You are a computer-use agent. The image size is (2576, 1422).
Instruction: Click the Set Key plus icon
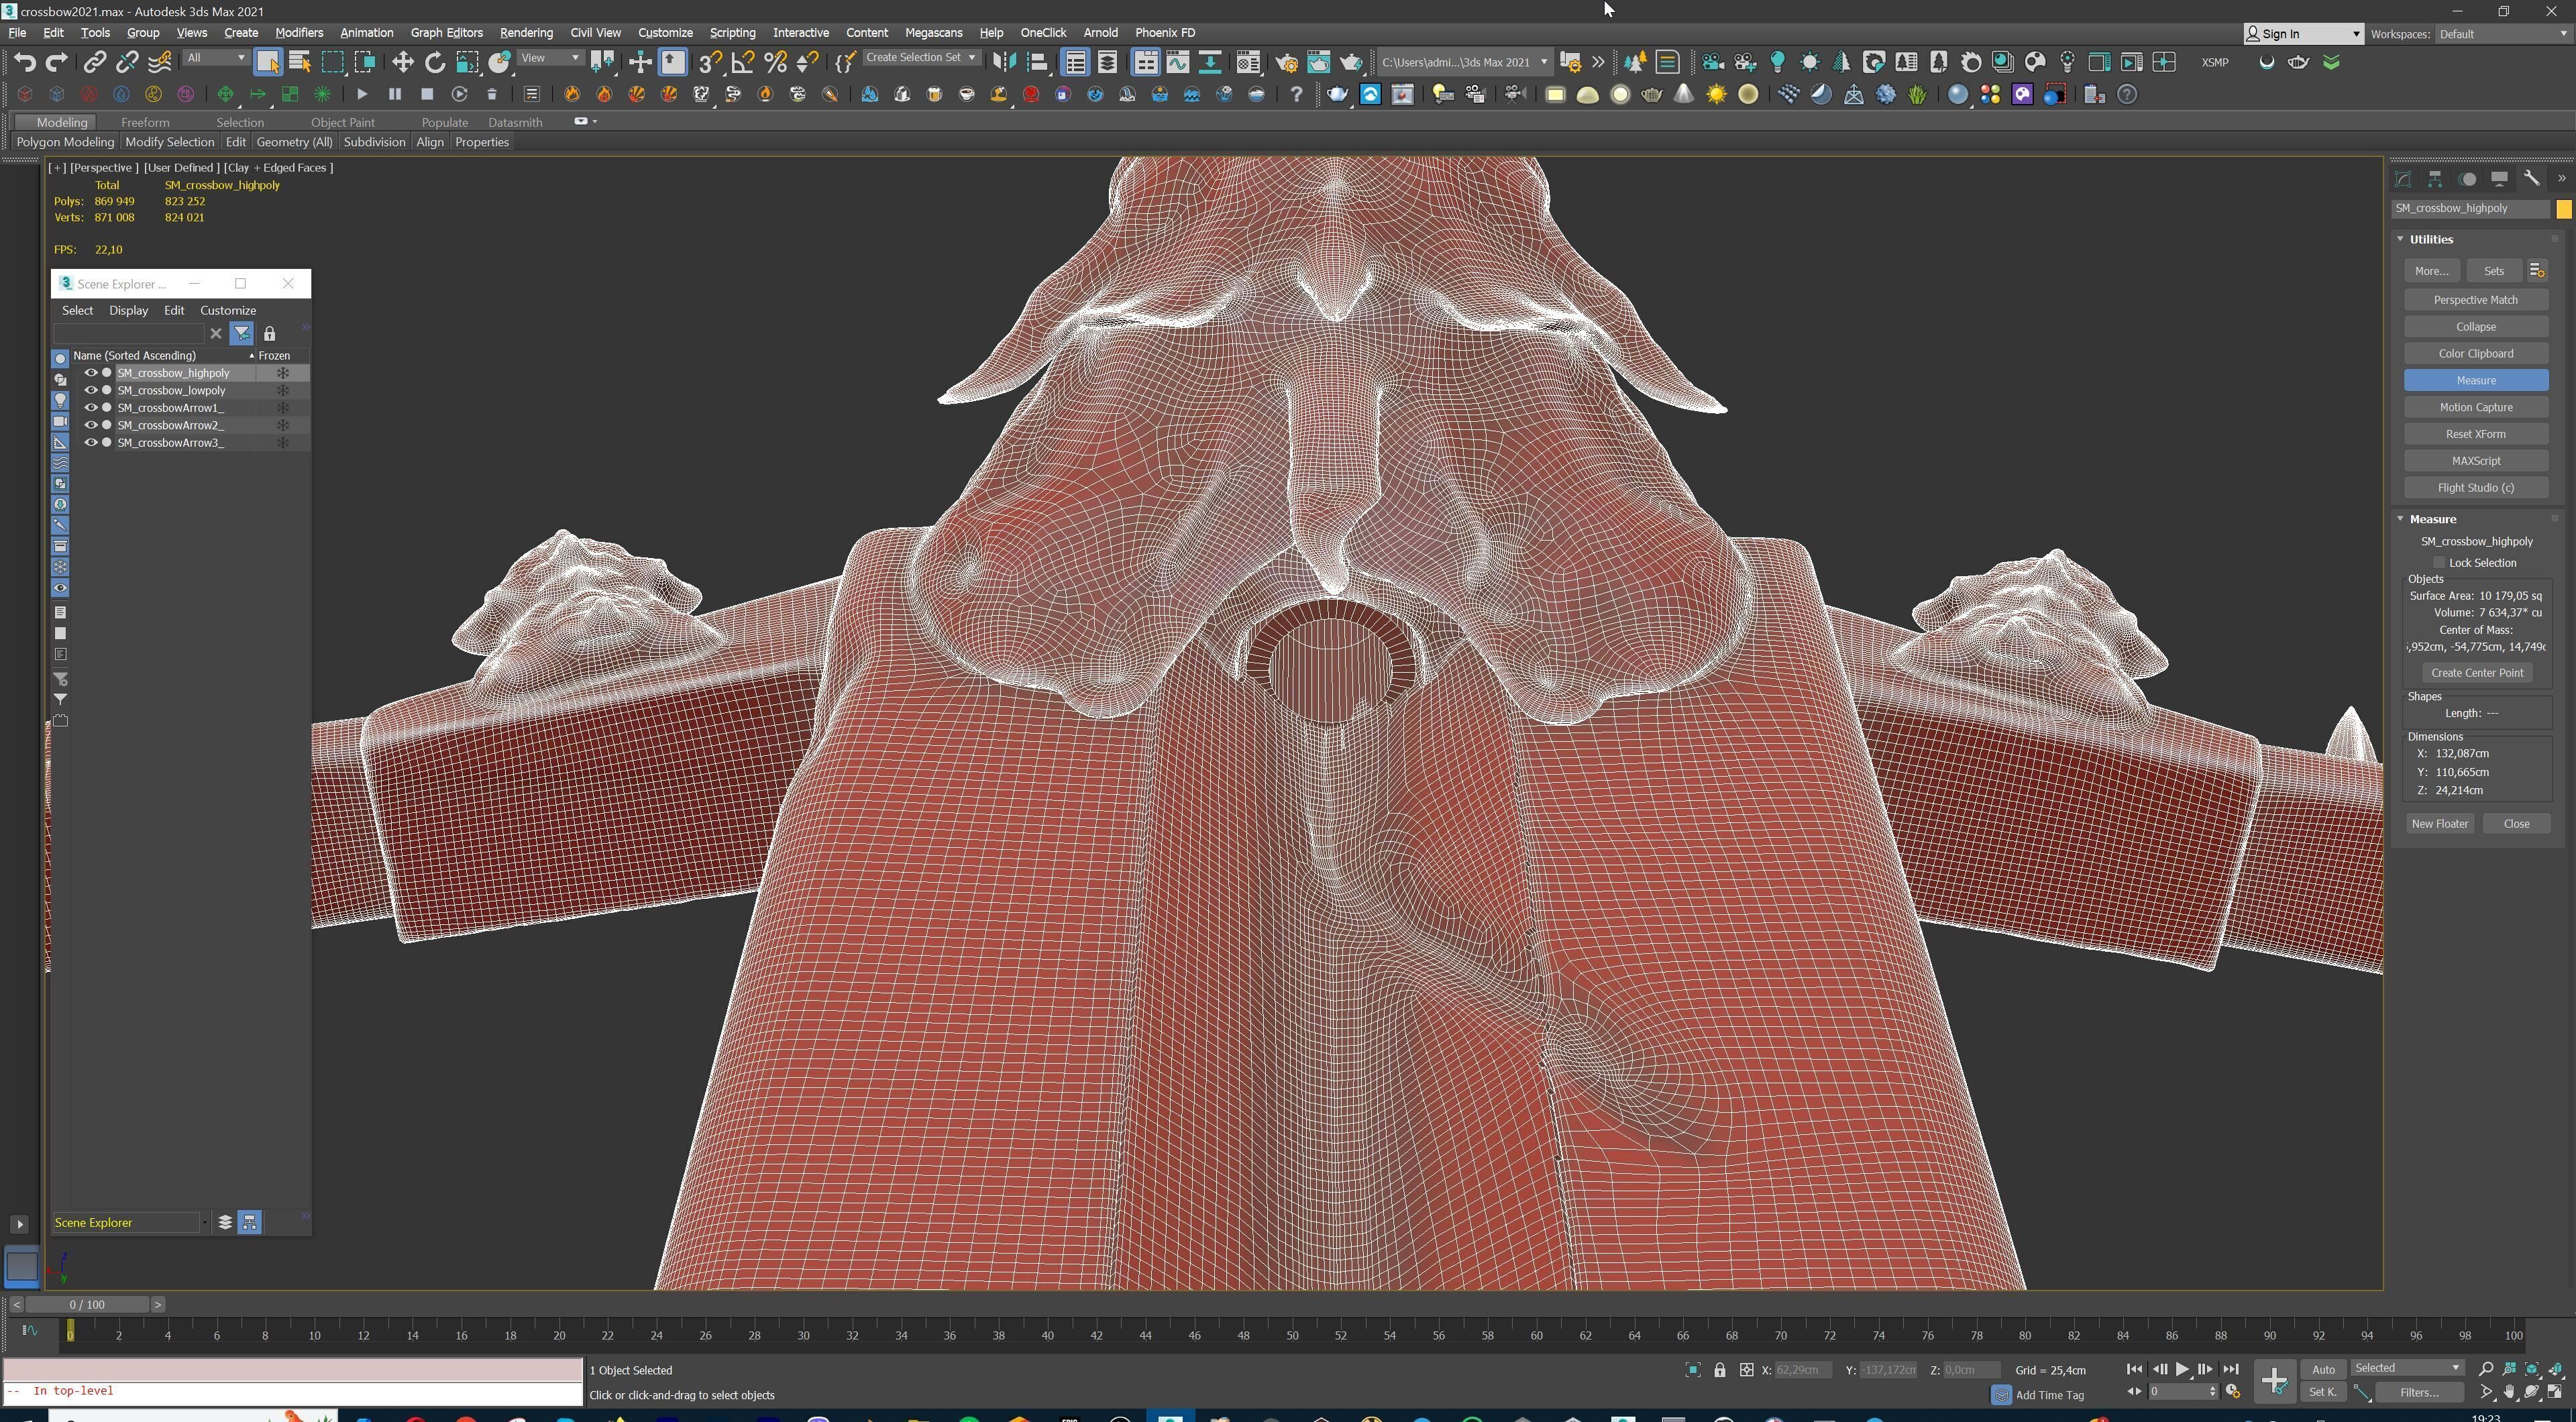[x=2274, y=1382]
